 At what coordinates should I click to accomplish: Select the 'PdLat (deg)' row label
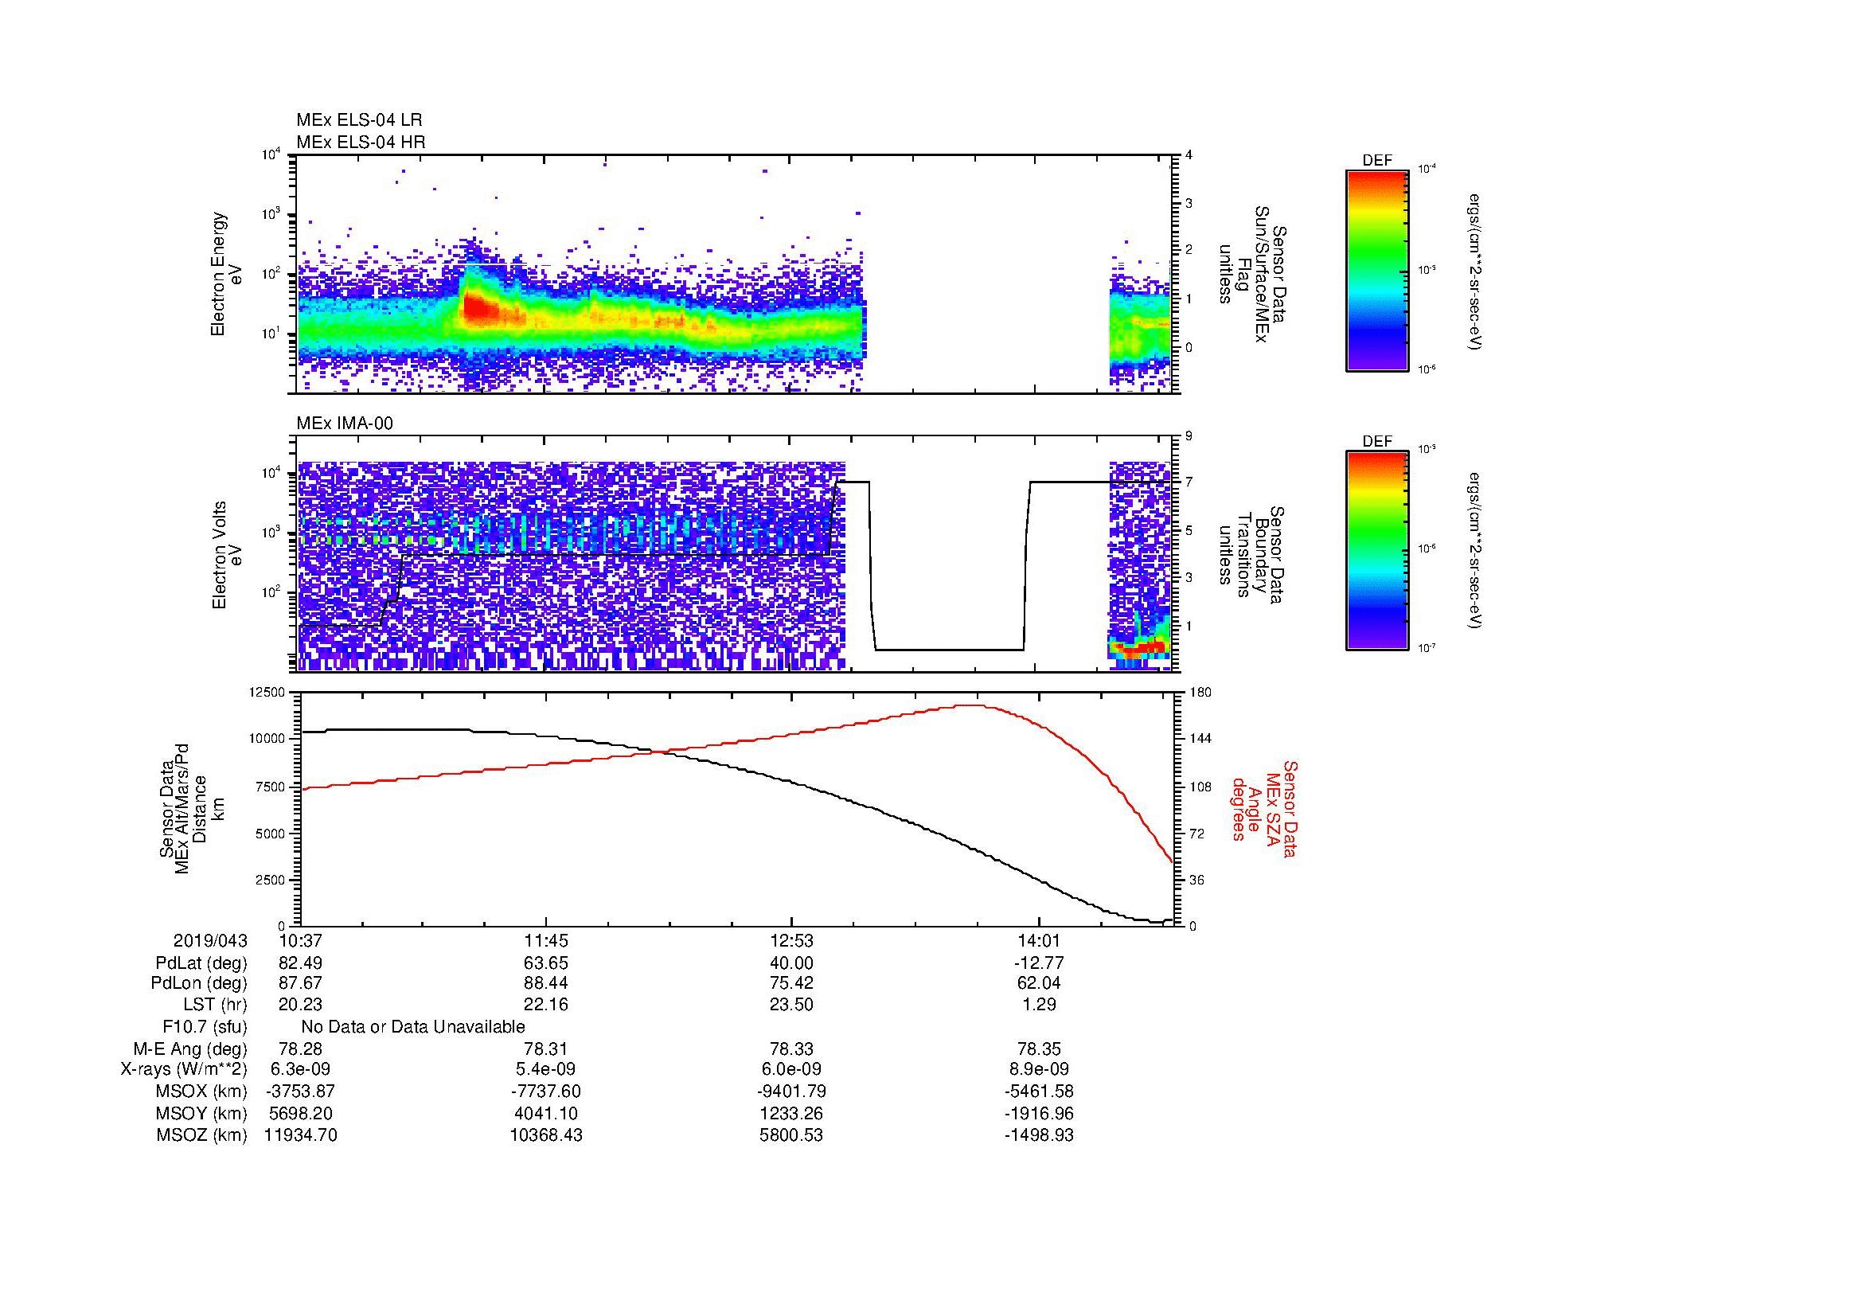201,963
